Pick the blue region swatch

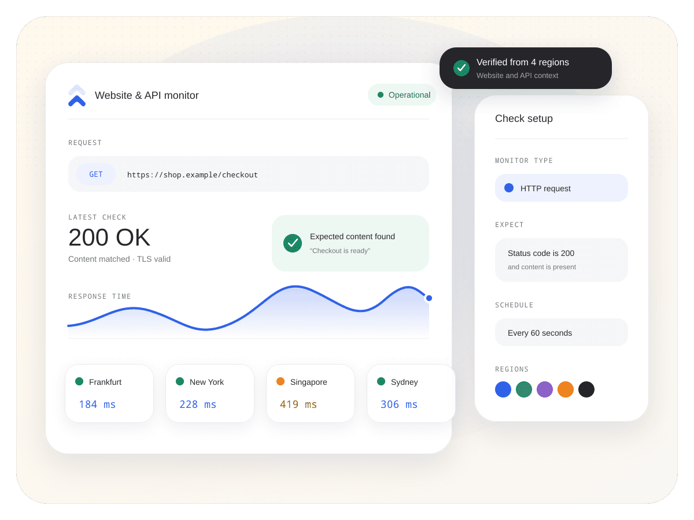tap(503, 389)
